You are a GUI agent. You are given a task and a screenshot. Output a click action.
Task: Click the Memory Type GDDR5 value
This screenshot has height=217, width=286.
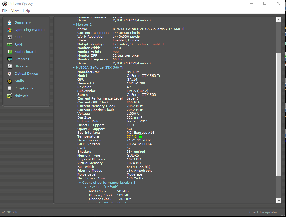coord(133,155)
